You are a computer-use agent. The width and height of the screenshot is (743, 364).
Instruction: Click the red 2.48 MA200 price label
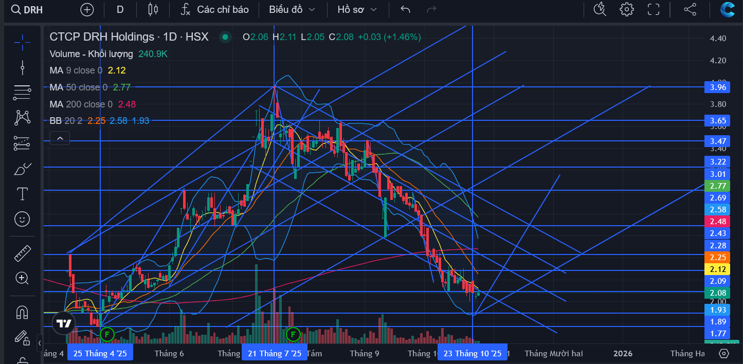coord(718,222)
